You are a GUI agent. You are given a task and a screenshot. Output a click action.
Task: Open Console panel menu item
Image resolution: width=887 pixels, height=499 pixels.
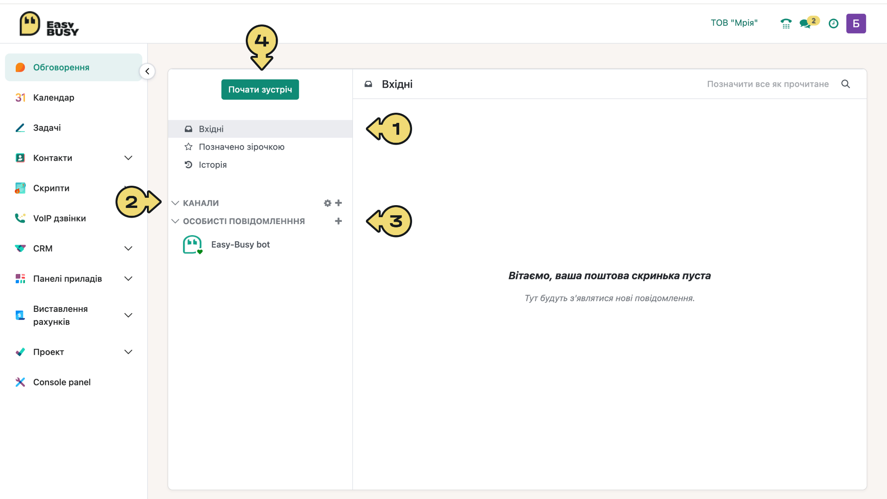[x=73, y=382]
